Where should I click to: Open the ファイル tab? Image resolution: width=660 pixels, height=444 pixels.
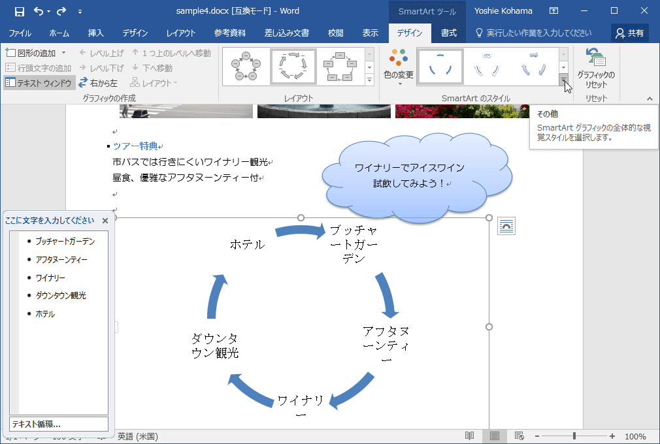(x=20, y=33)
